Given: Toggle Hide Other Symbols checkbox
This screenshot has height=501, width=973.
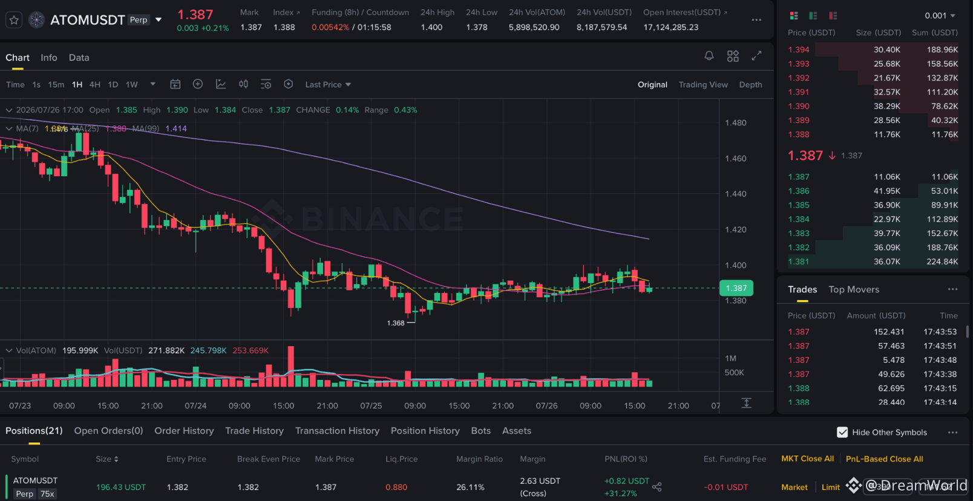Looking at the screenshot, I should pyautogui.click(x=842, y=432).
